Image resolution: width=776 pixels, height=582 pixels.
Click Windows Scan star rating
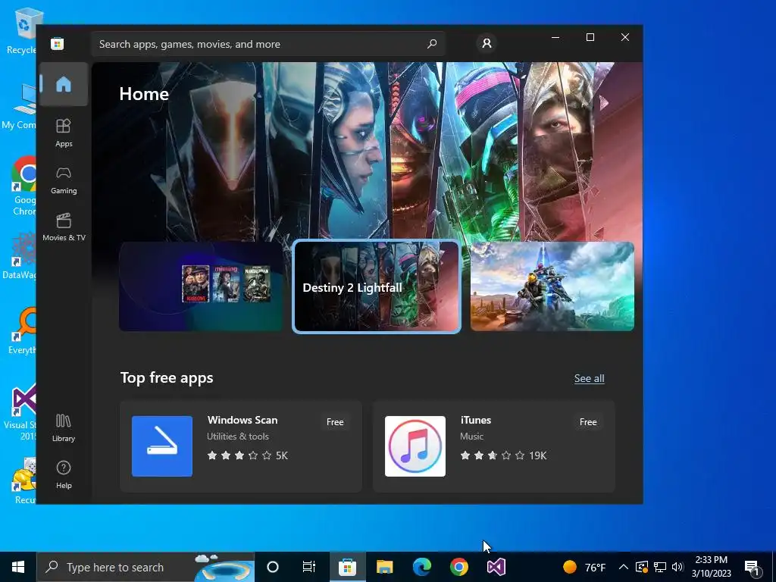(x=248, y=455)
